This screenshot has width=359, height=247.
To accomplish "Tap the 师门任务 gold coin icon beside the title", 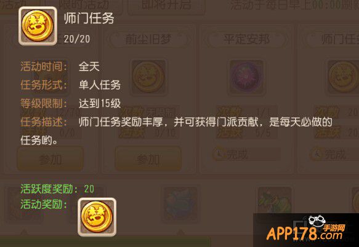I will click(38, 26).
